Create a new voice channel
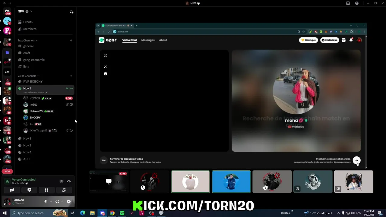This screenshot has height=217, width=386. point(71,76)
